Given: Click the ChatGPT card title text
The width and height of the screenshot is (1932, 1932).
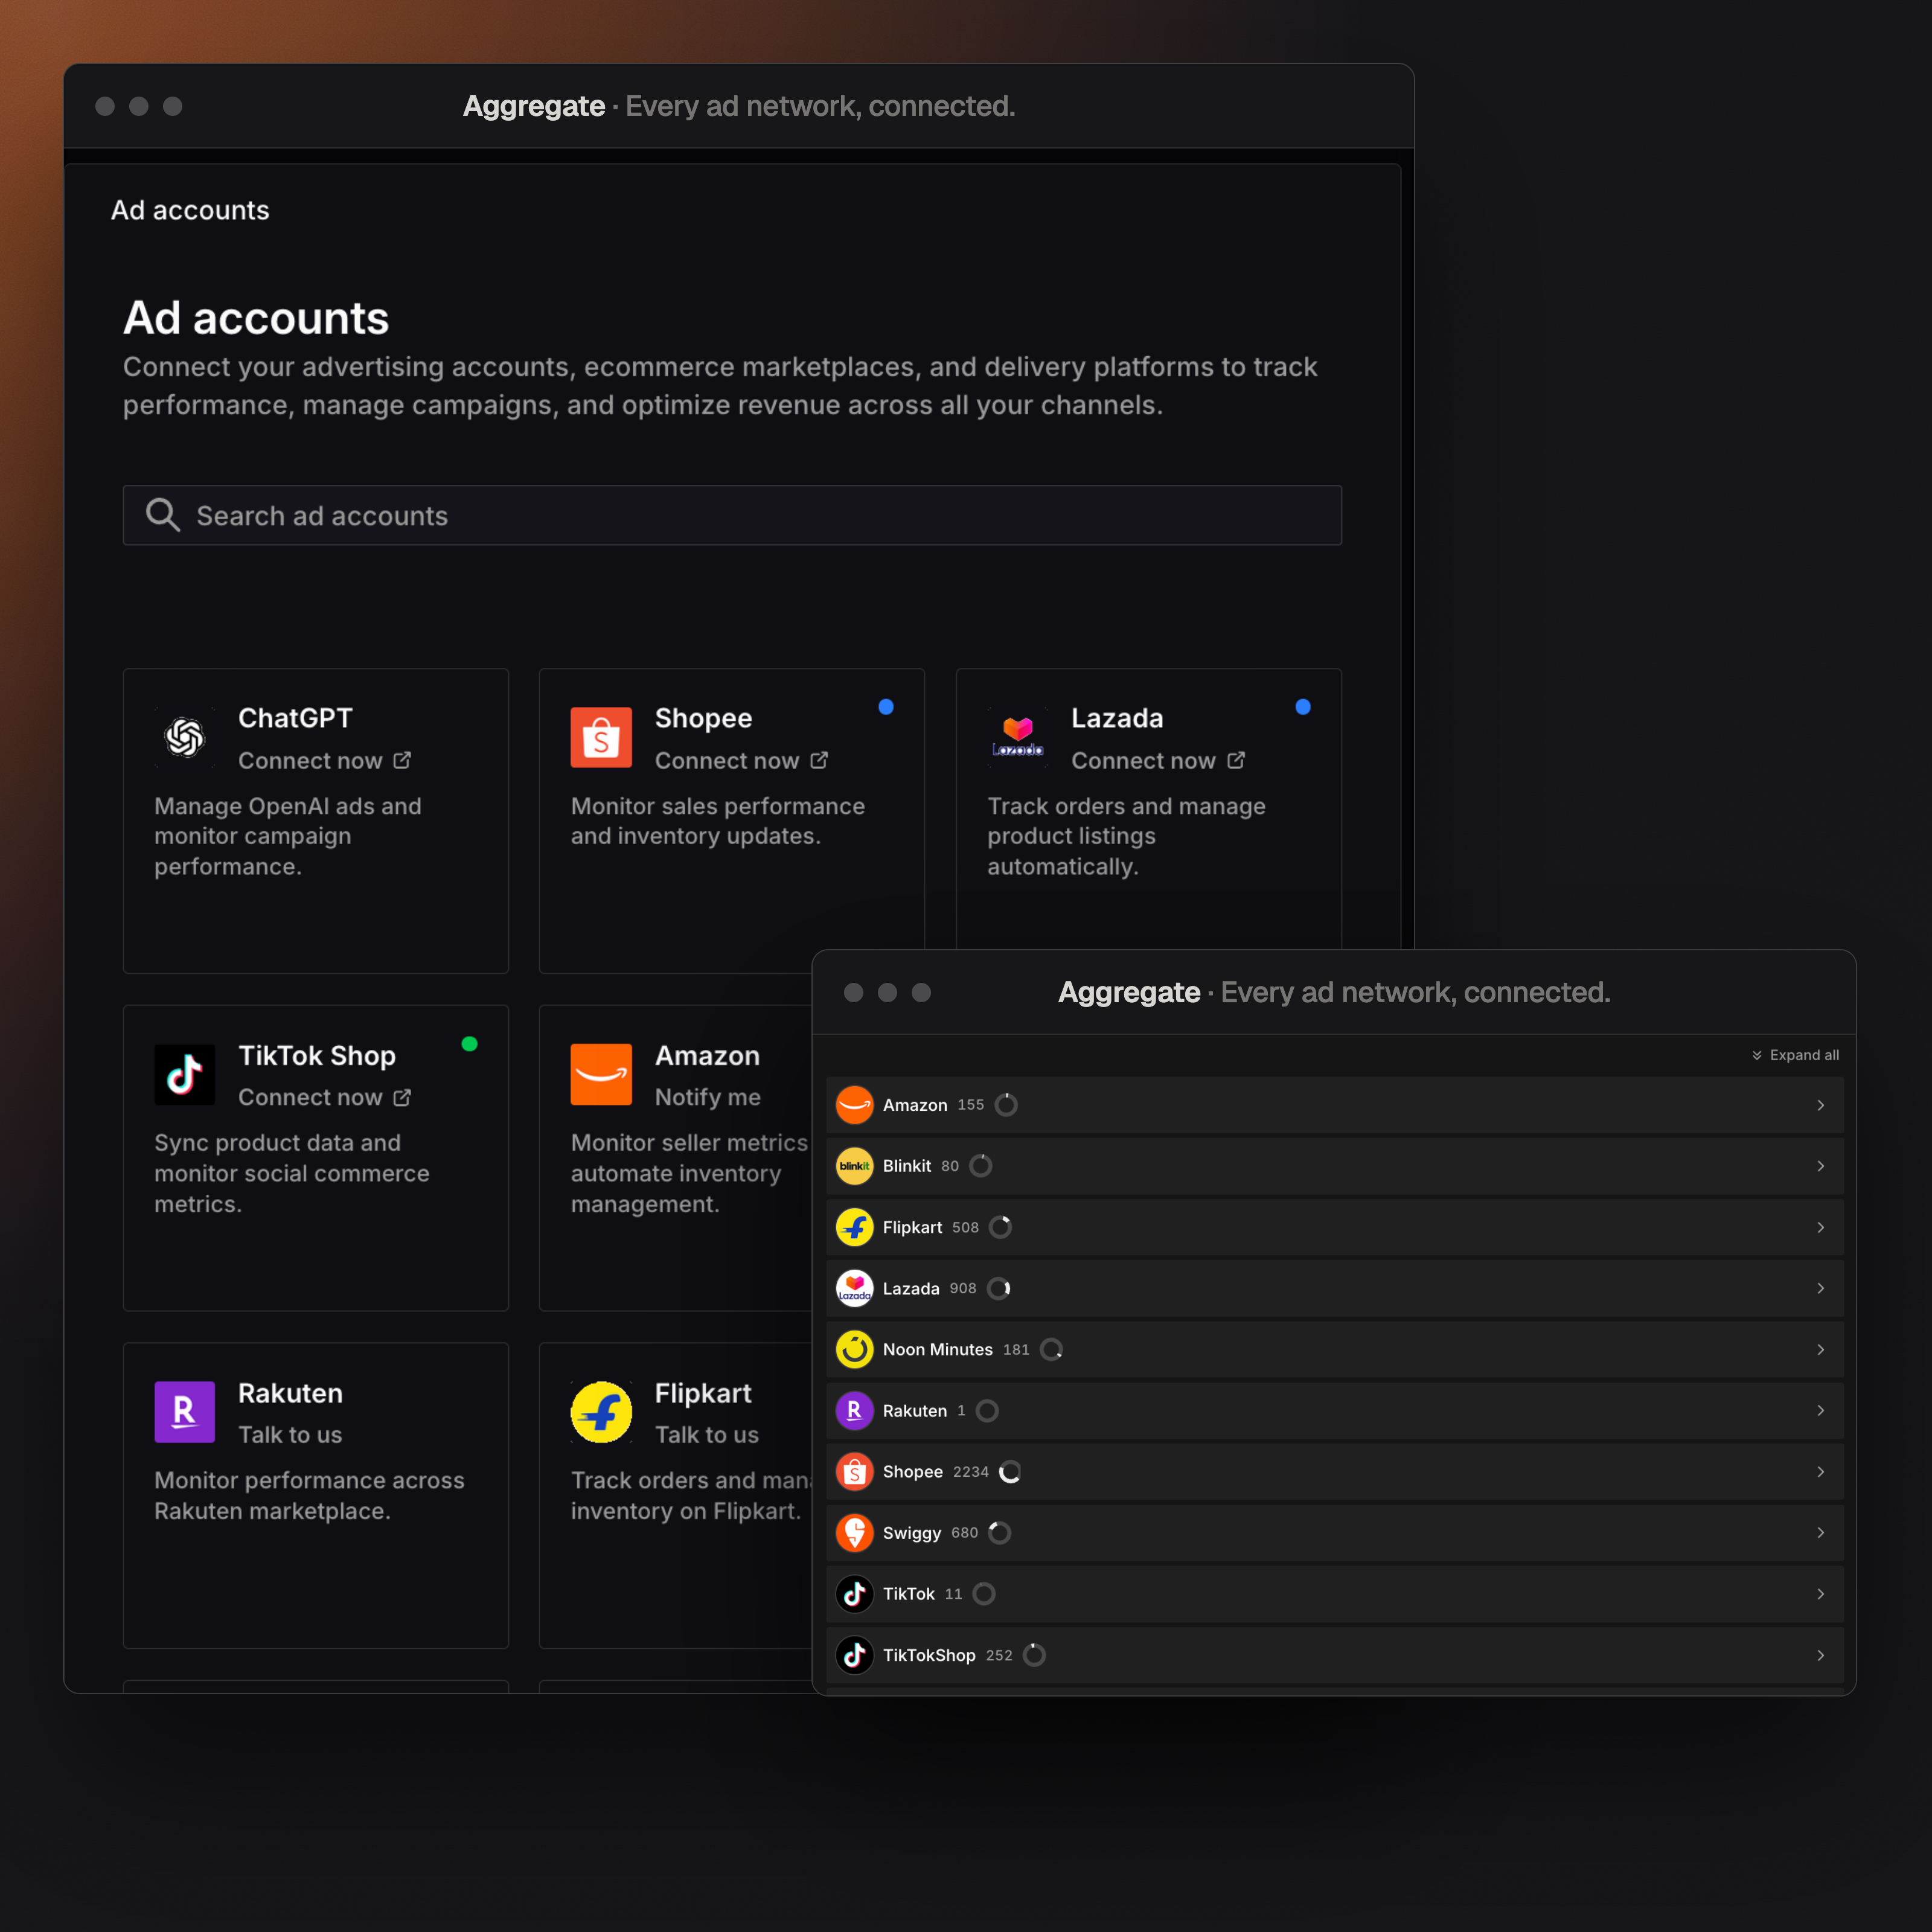Looking at the screenshot, I should pyautogui.click(x=295, y=718).
